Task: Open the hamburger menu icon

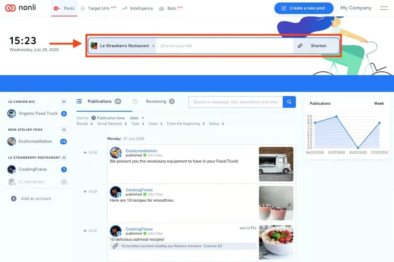Action: (x=384, y=8)
